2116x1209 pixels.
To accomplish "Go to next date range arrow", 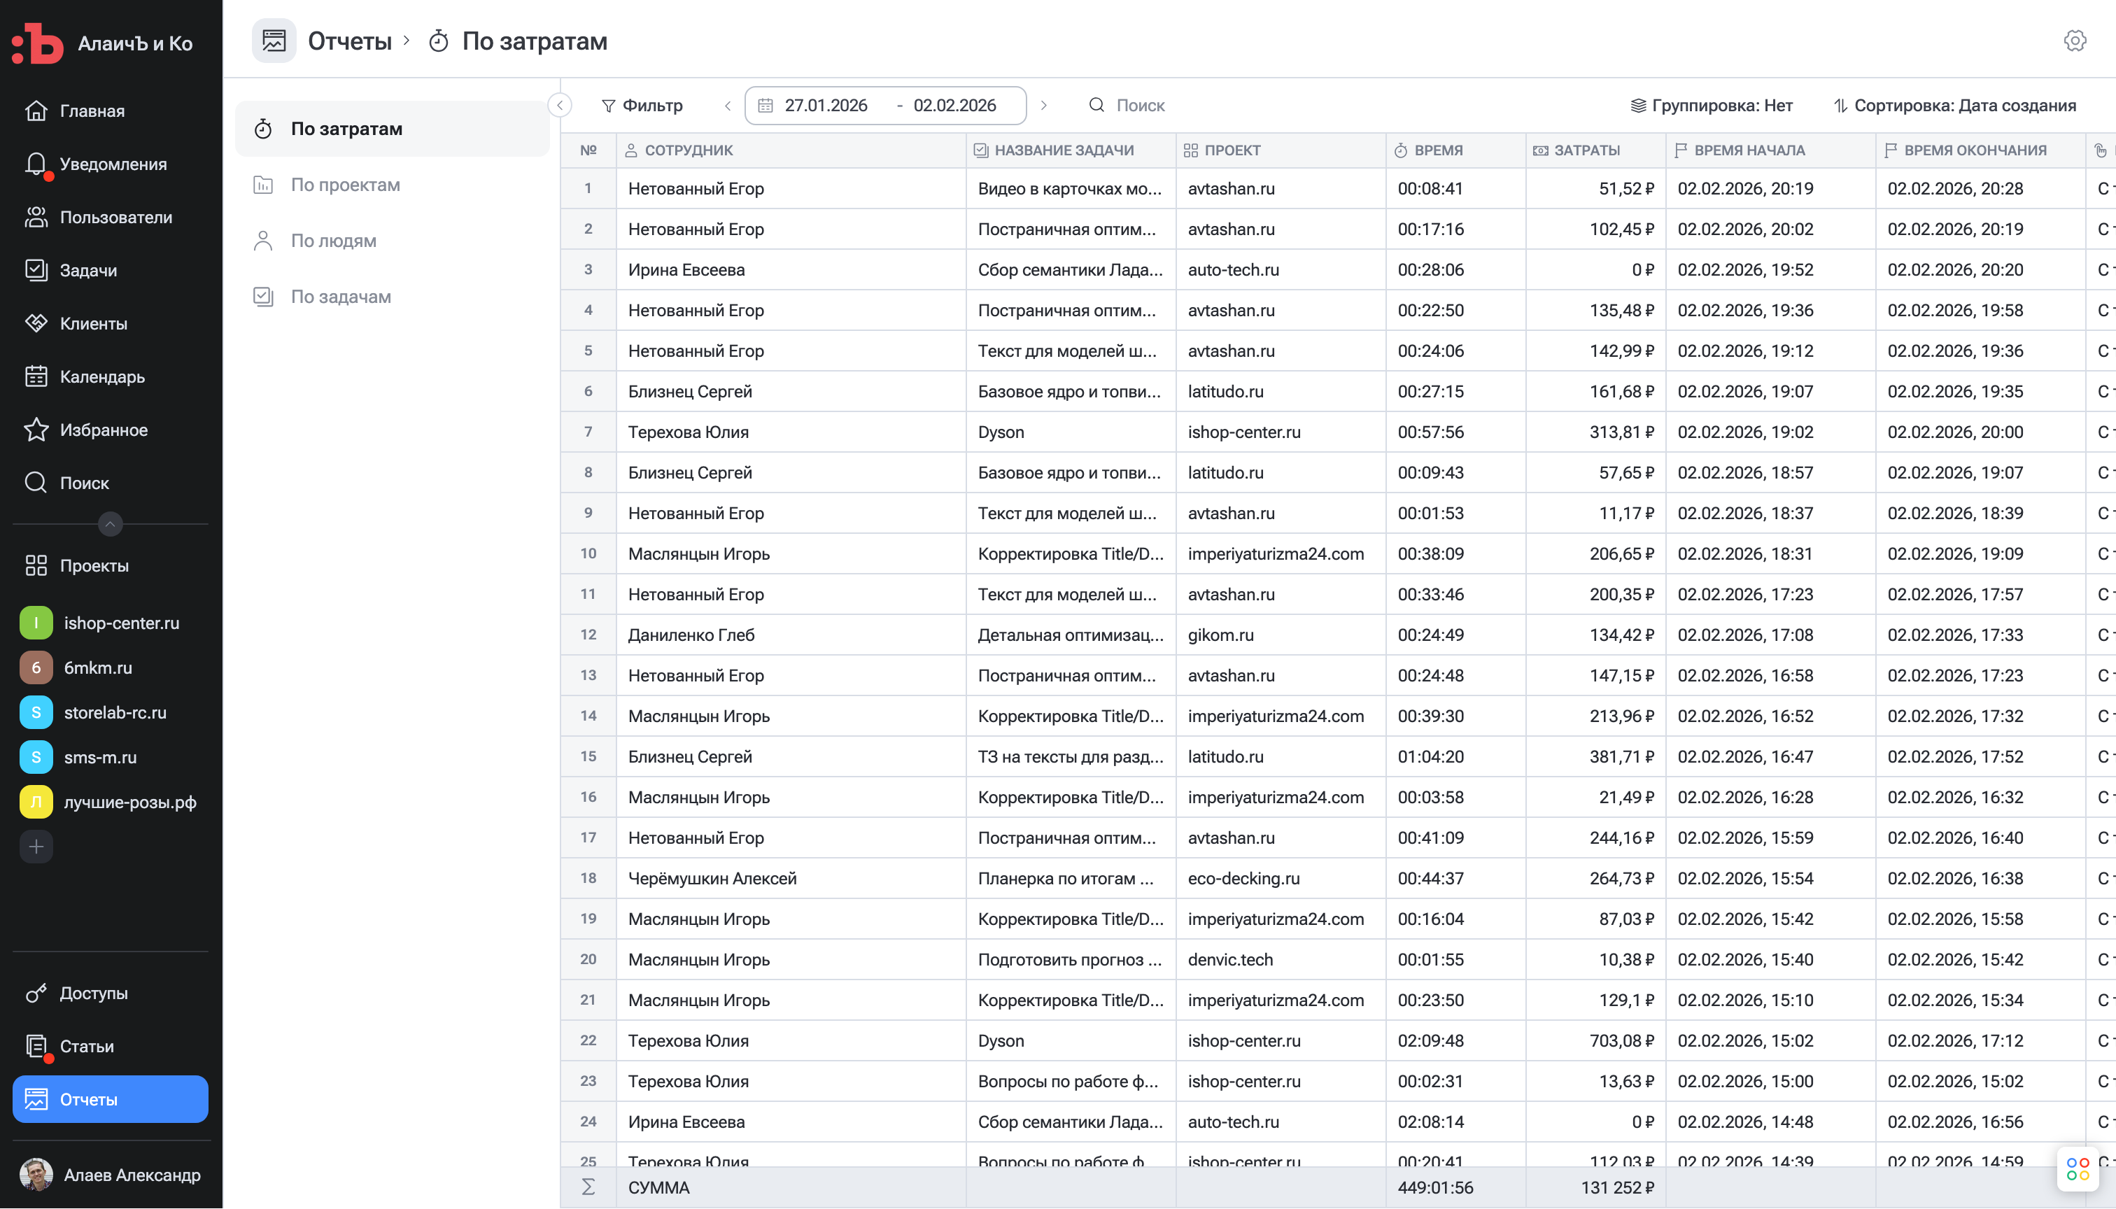I will point(1044,106).
